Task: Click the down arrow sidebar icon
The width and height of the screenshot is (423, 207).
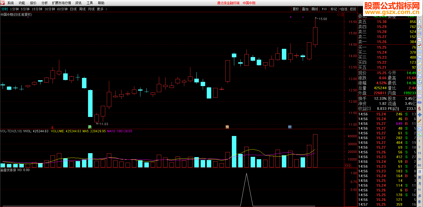Action: point(420,21)
